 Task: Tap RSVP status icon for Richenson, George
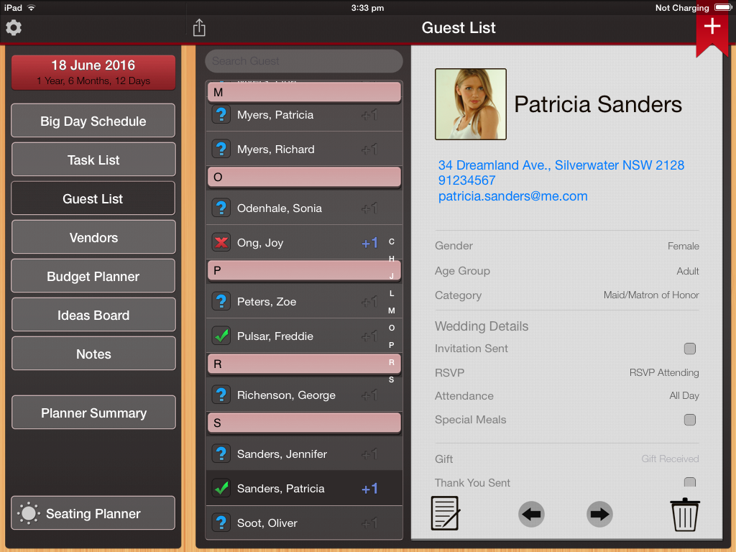pos(221,395)
